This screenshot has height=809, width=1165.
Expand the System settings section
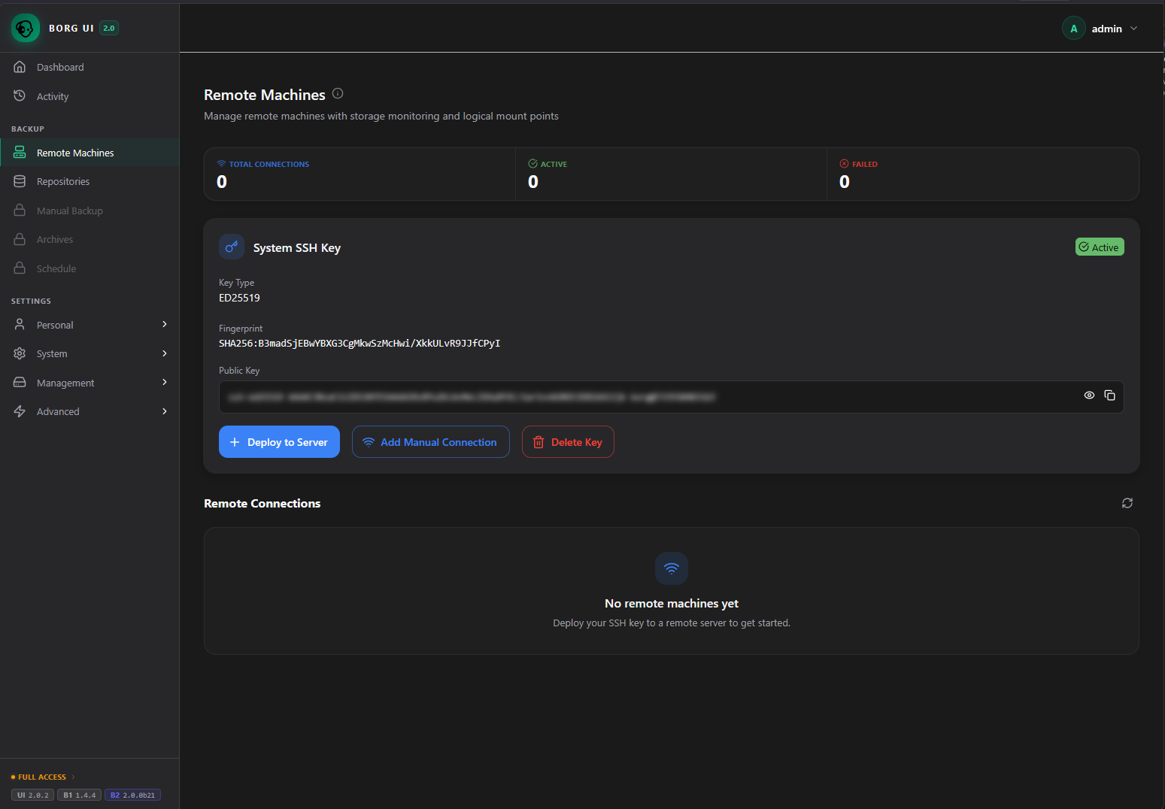point(89,353)
